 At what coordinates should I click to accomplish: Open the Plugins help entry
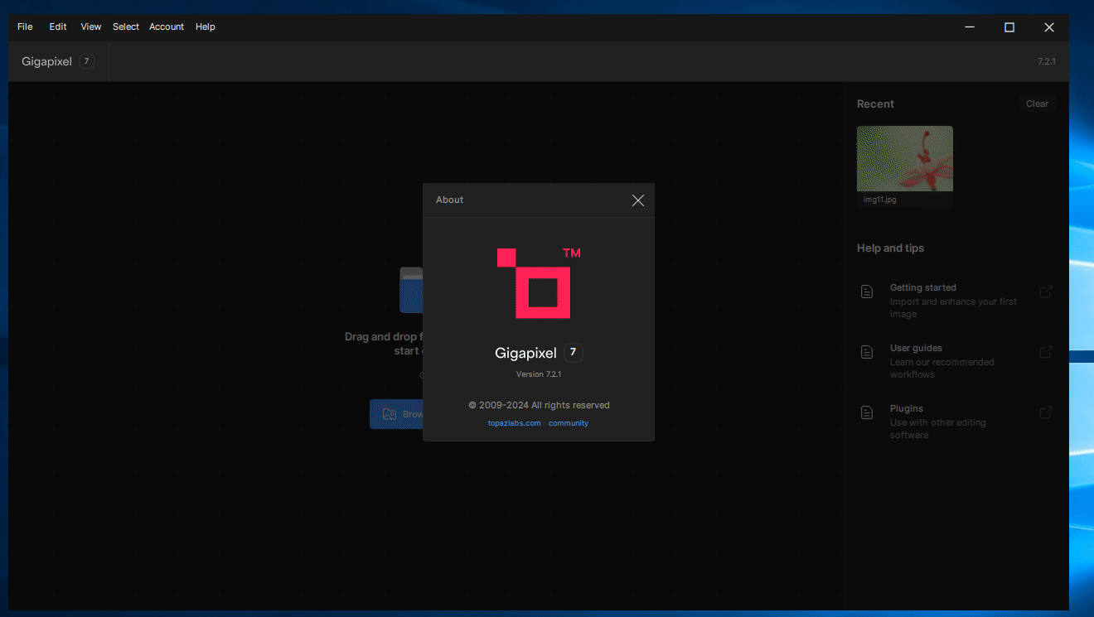tap(956, 421)
